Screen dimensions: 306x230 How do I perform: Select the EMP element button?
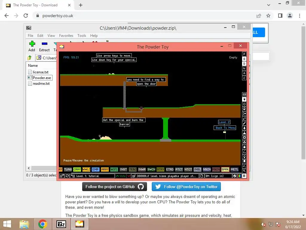click(95, 170)
